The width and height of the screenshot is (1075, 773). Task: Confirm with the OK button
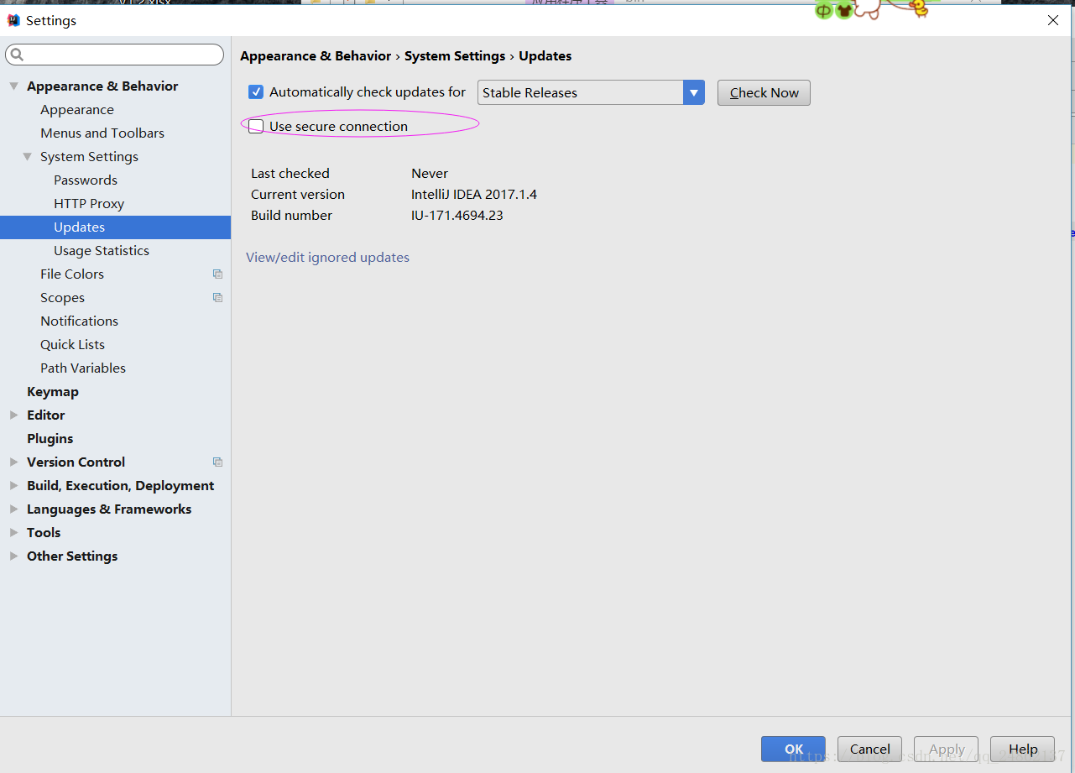point(793,749)
